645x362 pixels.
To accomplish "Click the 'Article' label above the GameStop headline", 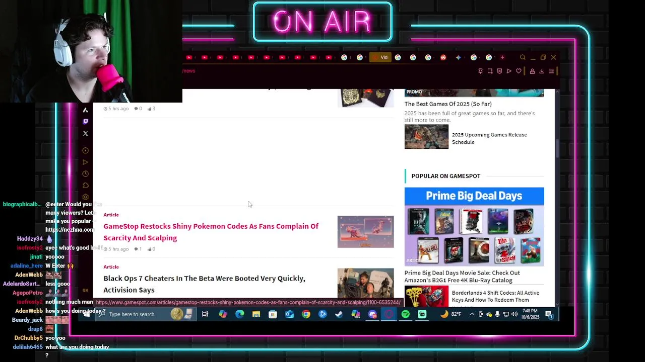I will point(111,215).
